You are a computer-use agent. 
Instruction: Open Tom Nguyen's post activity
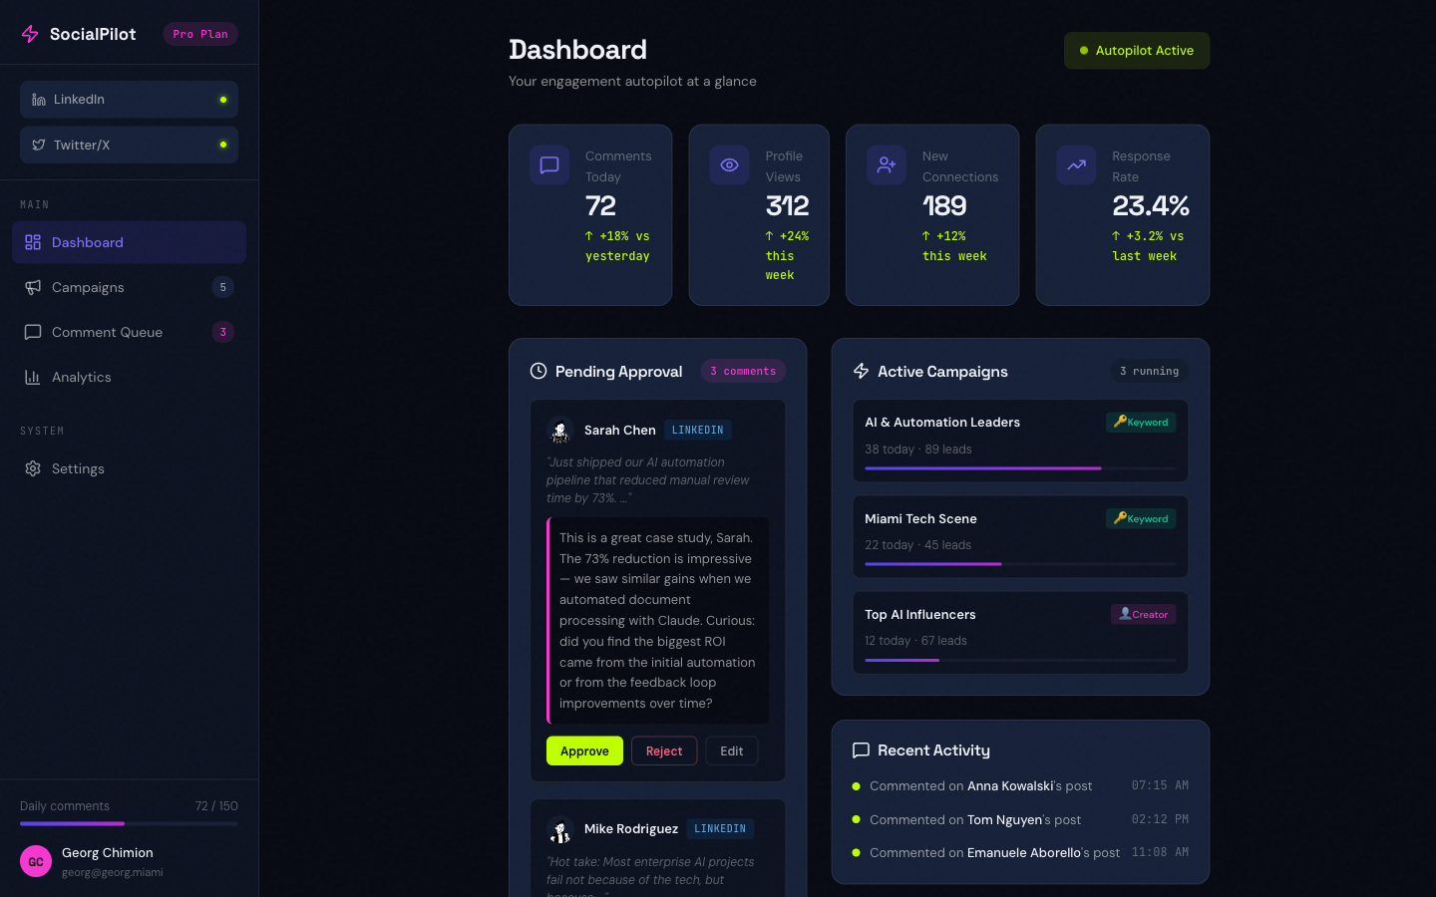1020,819
